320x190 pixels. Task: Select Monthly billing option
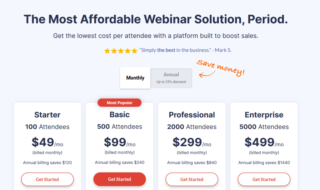135,78
